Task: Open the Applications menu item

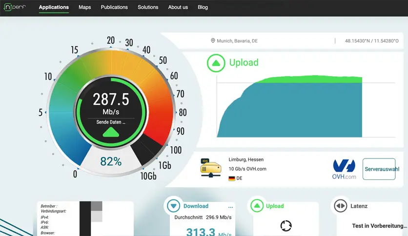Action: tap(54, 7)
